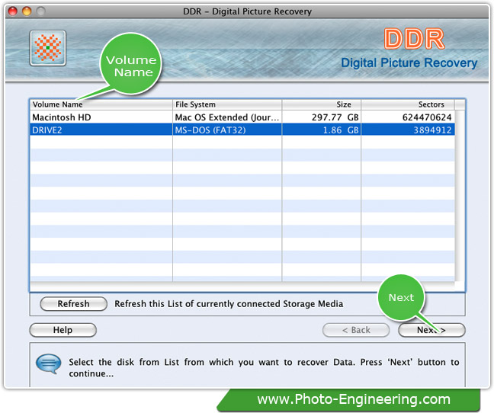Click the Mac OS Extended (Jour... cell

(x=227, y=117)
